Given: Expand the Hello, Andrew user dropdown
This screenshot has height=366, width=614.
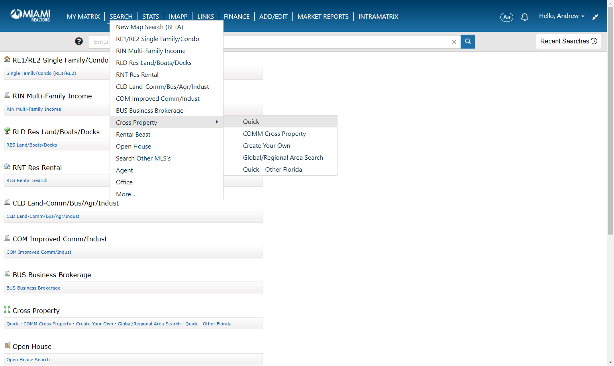Looking at the screenshot, I should [x=561, y=16].
